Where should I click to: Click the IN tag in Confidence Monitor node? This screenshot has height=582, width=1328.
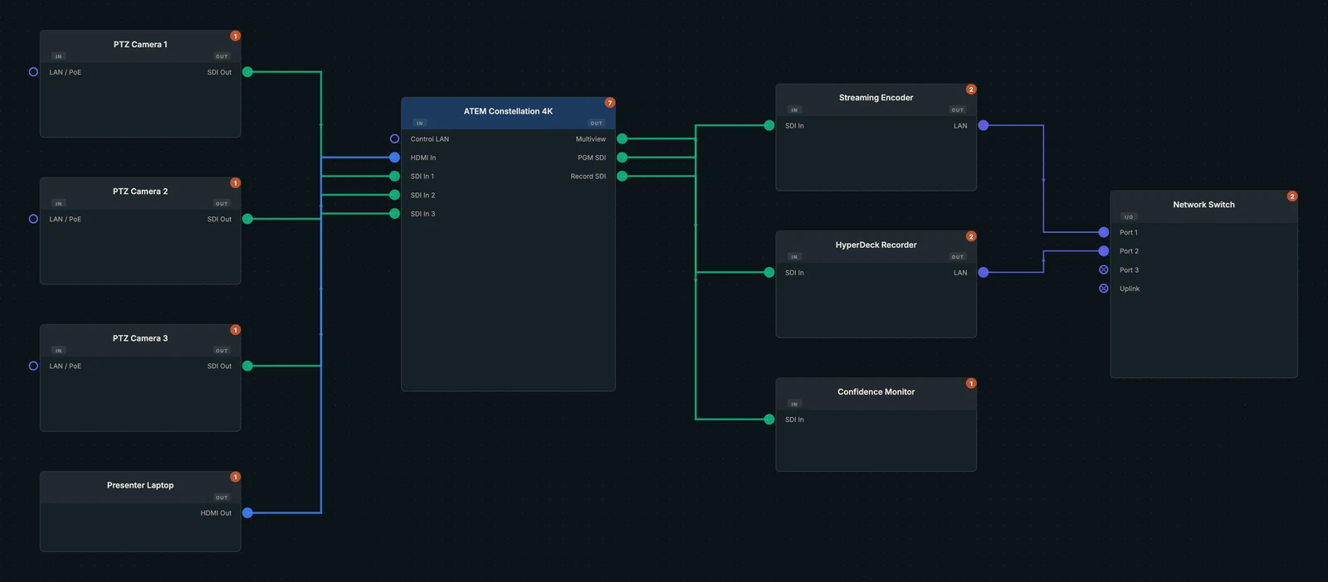coord(794,404)
